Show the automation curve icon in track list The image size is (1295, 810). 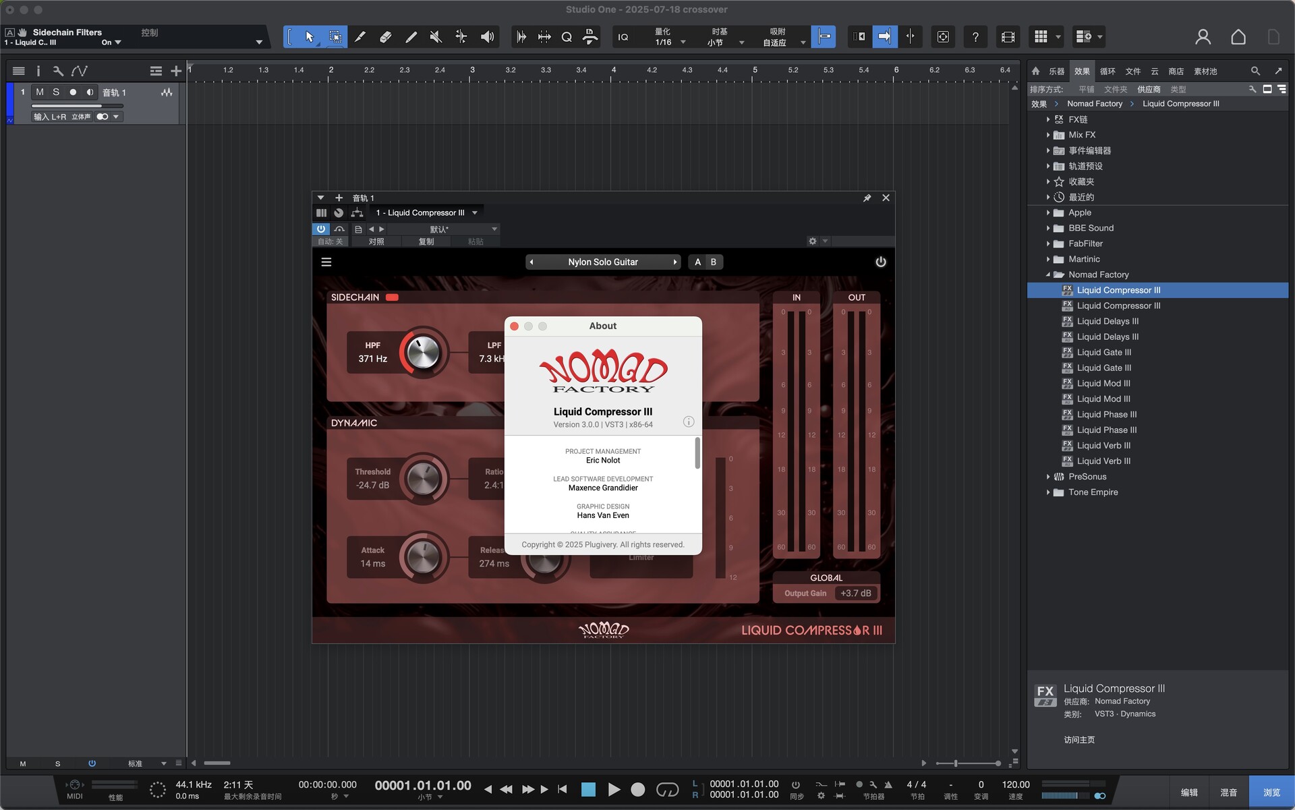80,71
